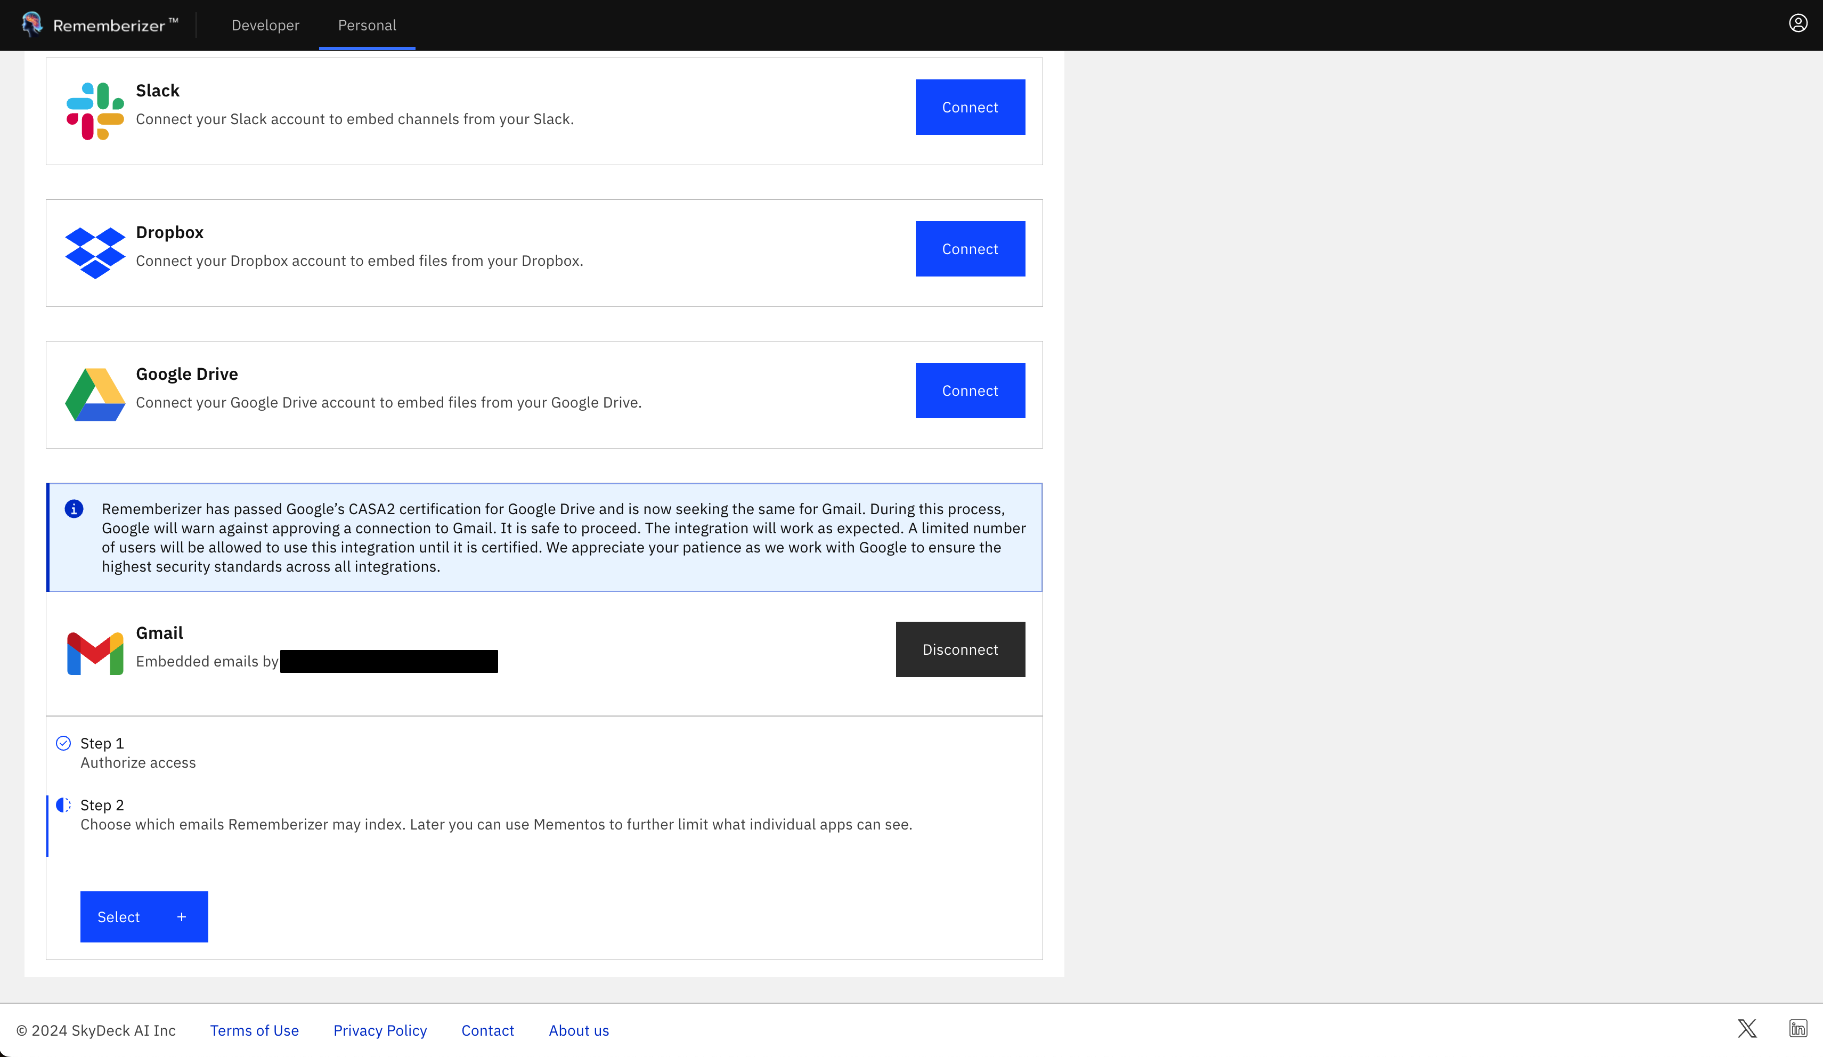Click the Slack logo icon
The height and width of the screenshot is (1057, 1823).
[94, 109]
